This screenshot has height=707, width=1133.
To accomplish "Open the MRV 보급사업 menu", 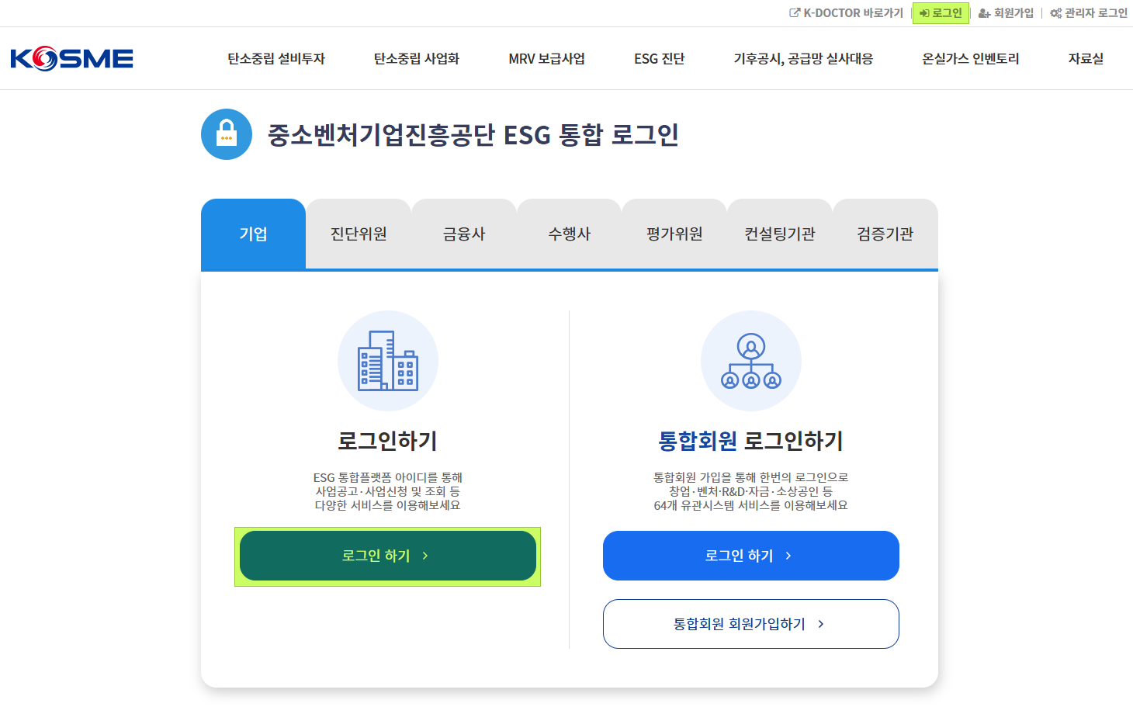I will pos(547,59).
